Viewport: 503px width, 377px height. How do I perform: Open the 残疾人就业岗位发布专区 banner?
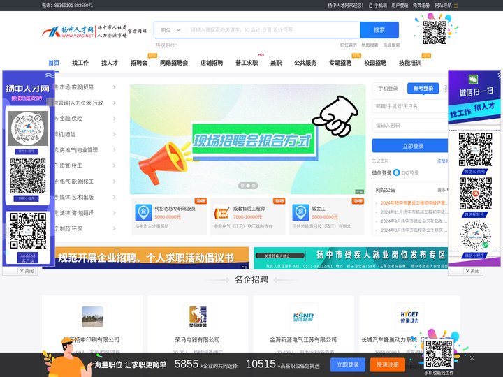click(351, 258)
